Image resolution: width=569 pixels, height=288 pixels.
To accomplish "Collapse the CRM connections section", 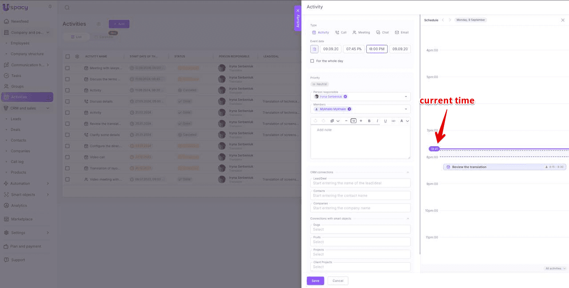I will coord(408,172).
